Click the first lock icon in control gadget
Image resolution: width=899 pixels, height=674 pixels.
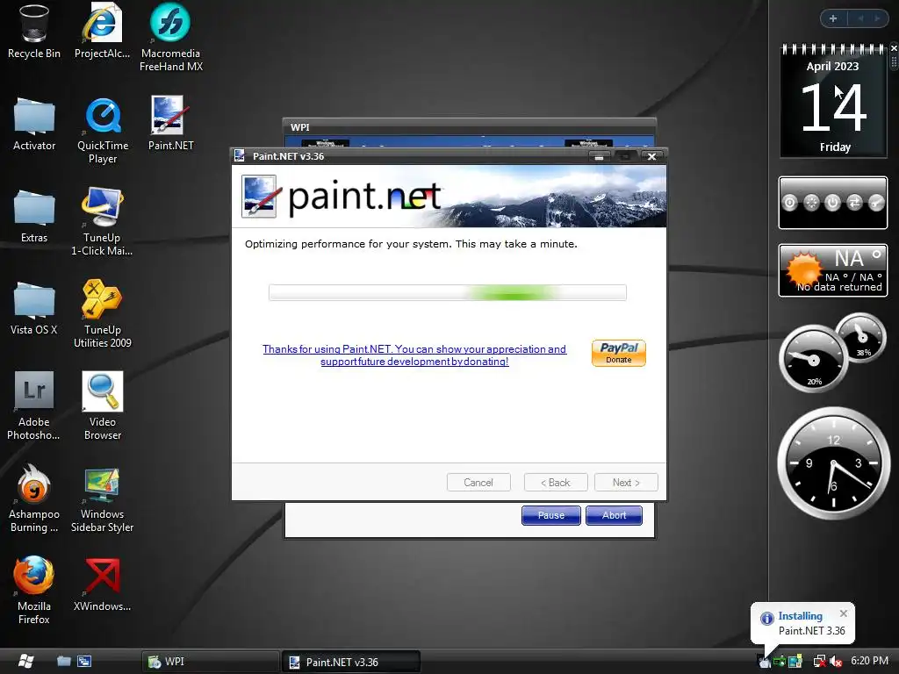[x=789, y=203]
